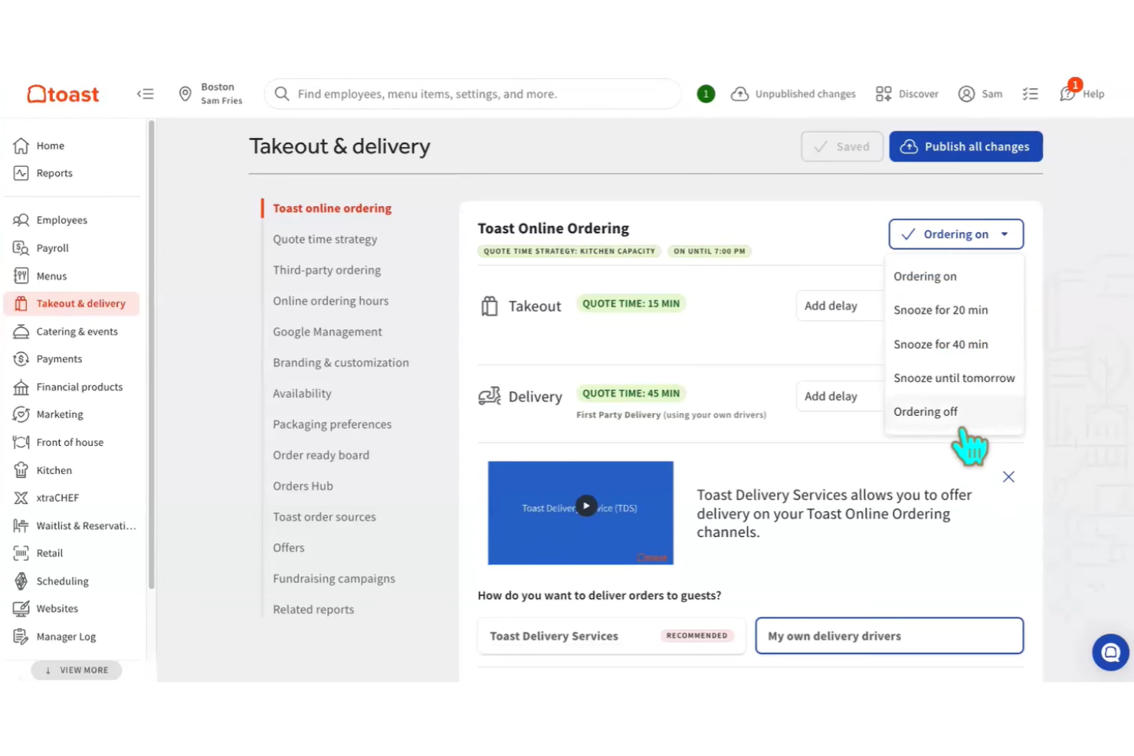Screen dimensions: 1134x756
Task: Collapse the left sidebar
Action: (x=145, y=93)
